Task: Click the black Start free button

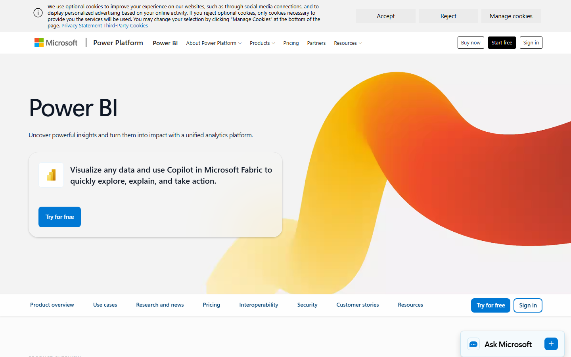Action: 502,43
